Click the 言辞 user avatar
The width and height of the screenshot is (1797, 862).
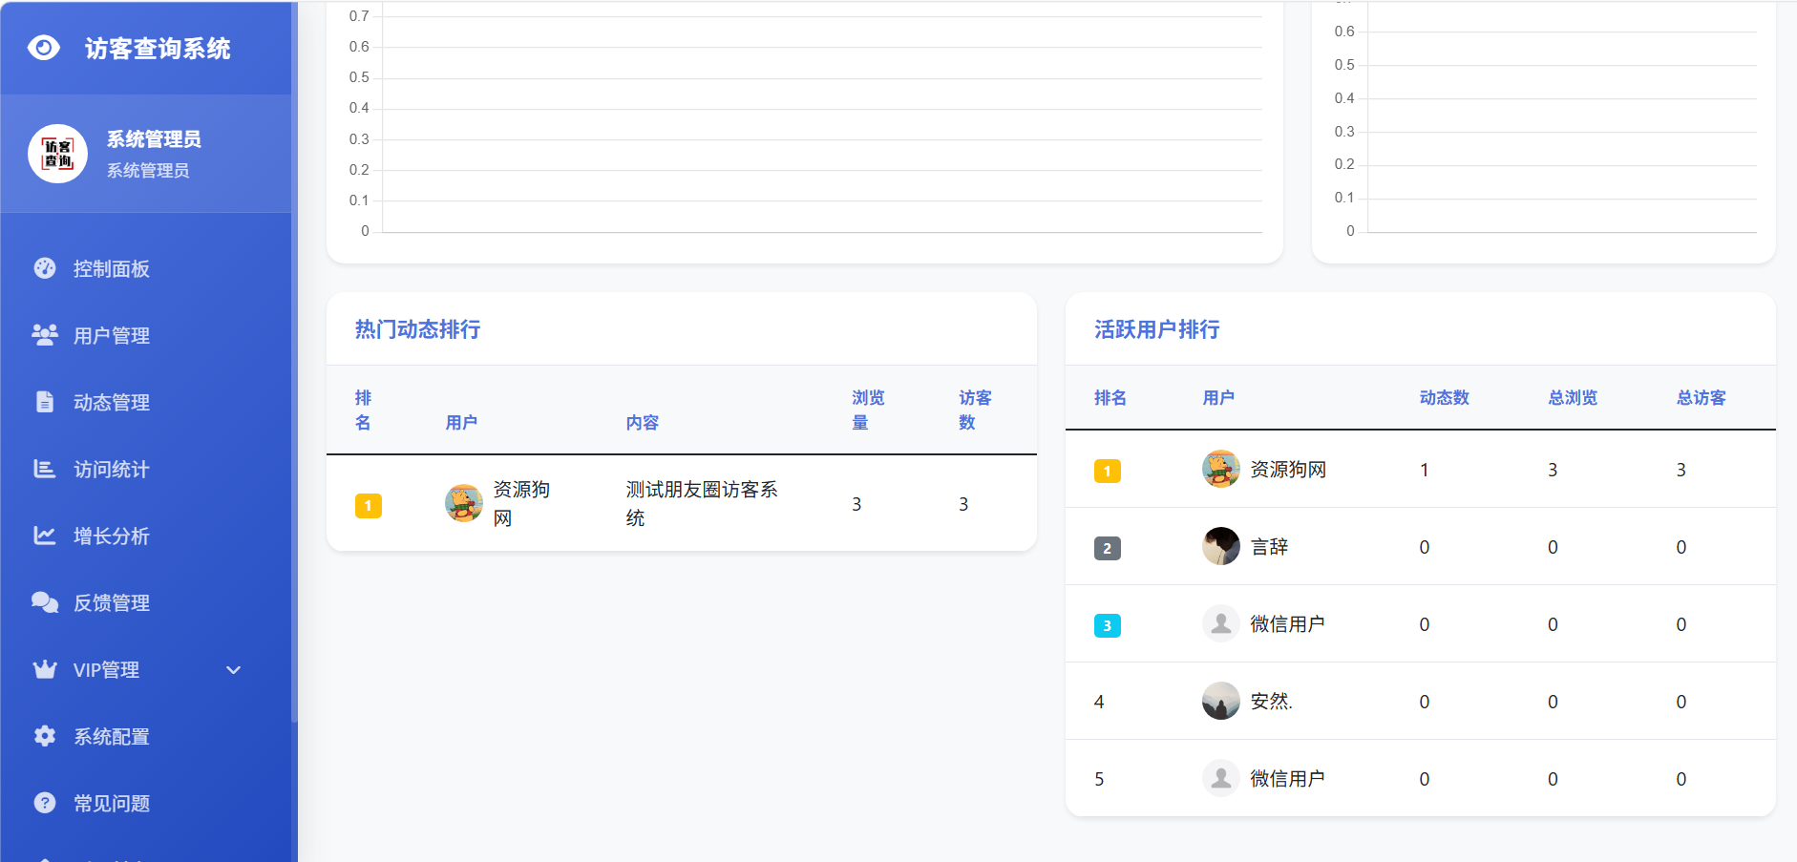point(1221,546)
